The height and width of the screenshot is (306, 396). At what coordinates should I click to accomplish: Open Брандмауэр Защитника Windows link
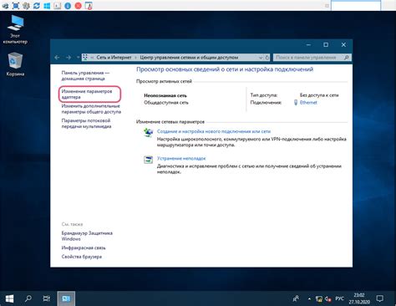pyautogui.click(x=87, y=236)
